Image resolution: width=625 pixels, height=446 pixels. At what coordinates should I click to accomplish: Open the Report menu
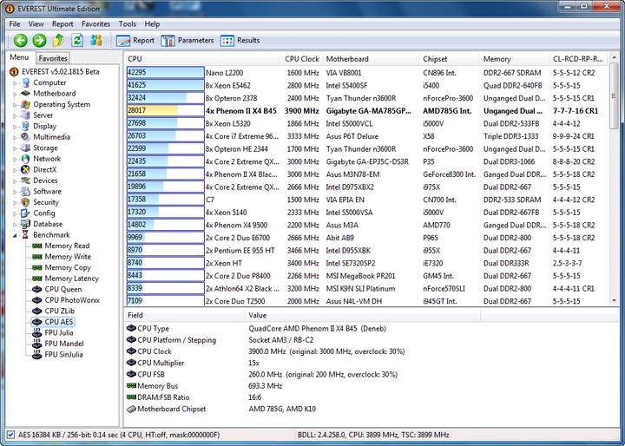[x=62, y=24]
